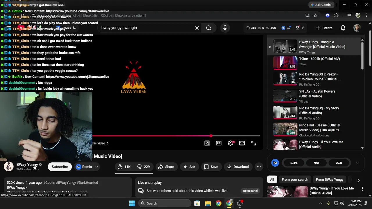Like the video with 11K likes
This screenshot has height=209, width=372.
(x=124, y=167)
